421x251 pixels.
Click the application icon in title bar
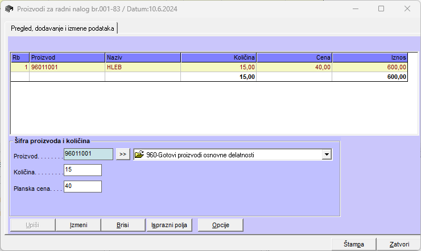9,9
